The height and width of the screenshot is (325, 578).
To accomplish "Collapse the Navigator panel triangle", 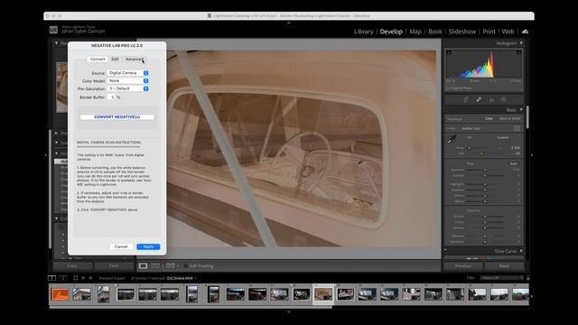I will point(56,43).
